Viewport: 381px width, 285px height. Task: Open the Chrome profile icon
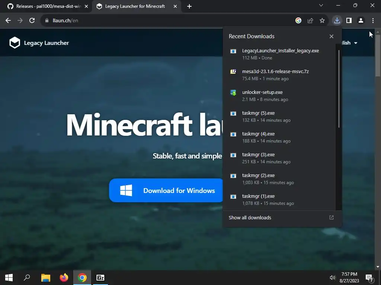coord(361,21)
